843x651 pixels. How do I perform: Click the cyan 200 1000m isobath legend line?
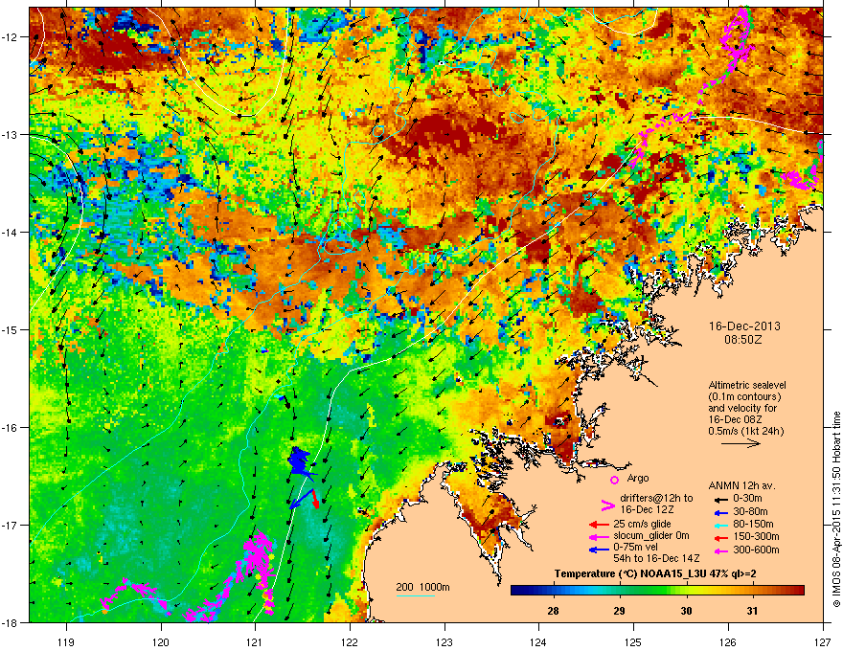coord(416,595)
